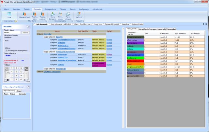Open the Administracja ribbon tab

pyautogui.click(x=97, y=9)
